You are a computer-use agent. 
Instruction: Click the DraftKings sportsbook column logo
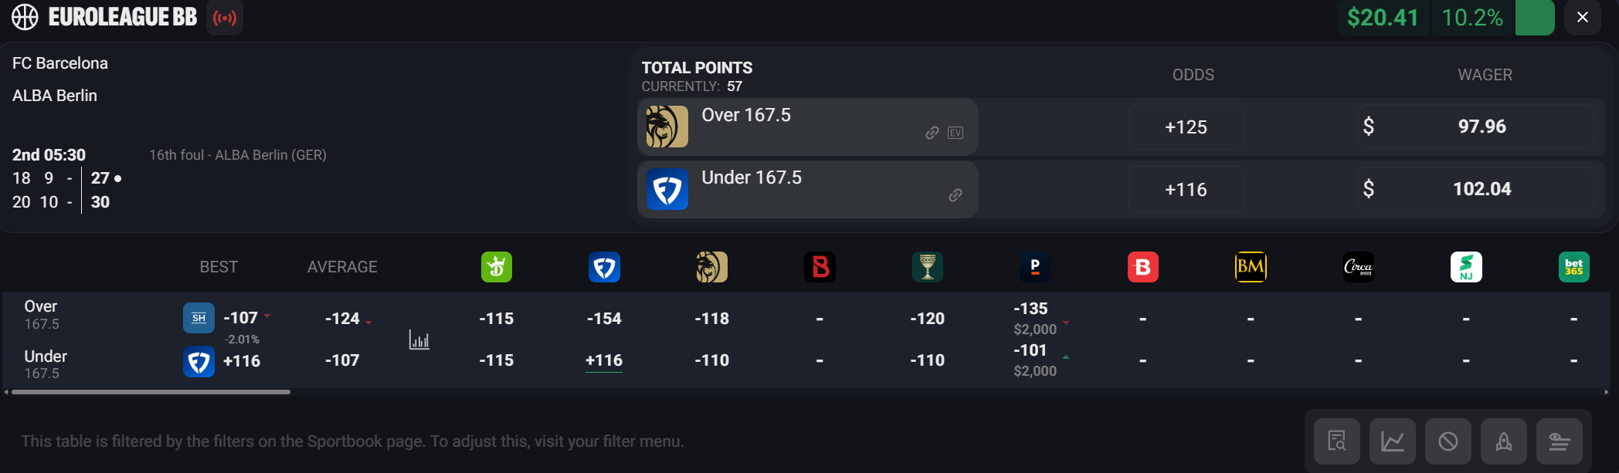click(497, 267)
